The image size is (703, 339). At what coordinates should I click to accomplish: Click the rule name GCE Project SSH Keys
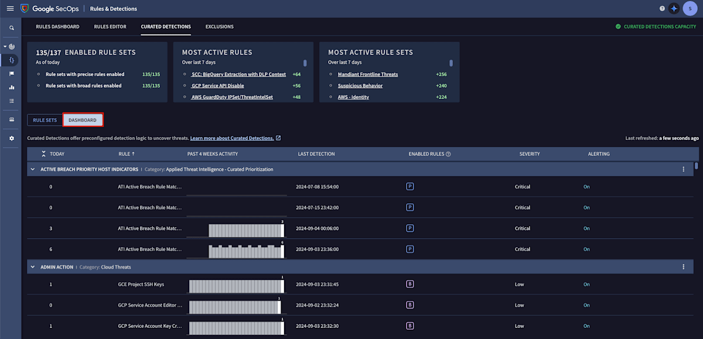[141, 285]
